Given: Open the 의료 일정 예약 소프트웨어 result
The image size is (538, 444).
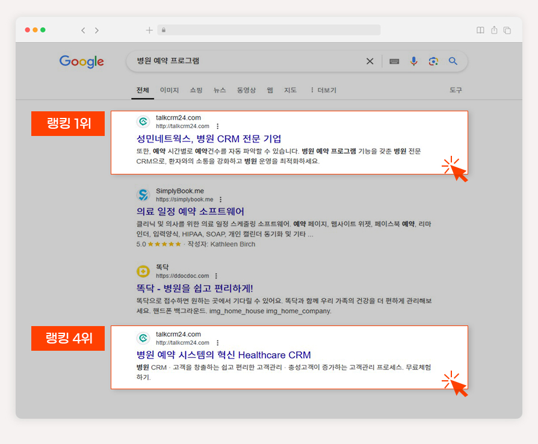Looking at the screenshot, I should (x=190, y=211).
